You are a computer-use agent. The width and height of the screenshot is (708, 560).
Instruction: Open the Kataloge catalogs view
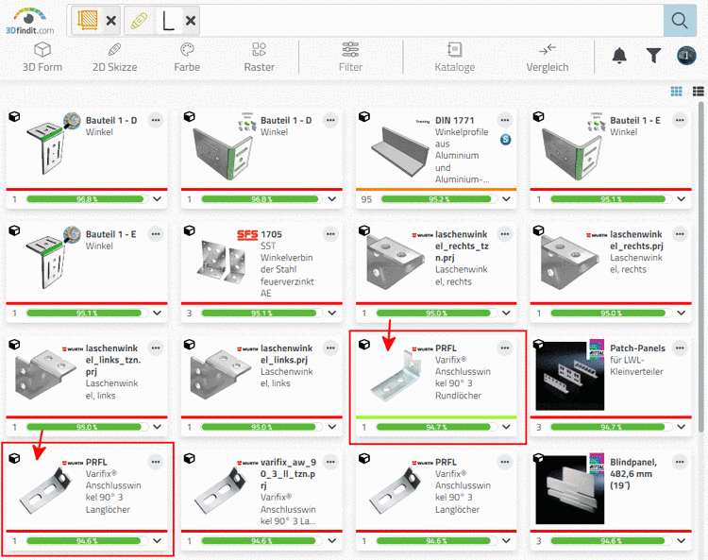455,58
